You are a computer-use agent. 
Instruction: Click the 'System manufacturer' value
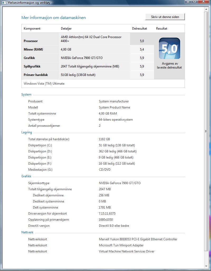114,101
